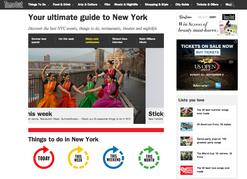Image resolution: width=247 pixels, height=179 pixels.
Task: Reload the US Open ad refresh icon
Action: [x=235, y=41]
